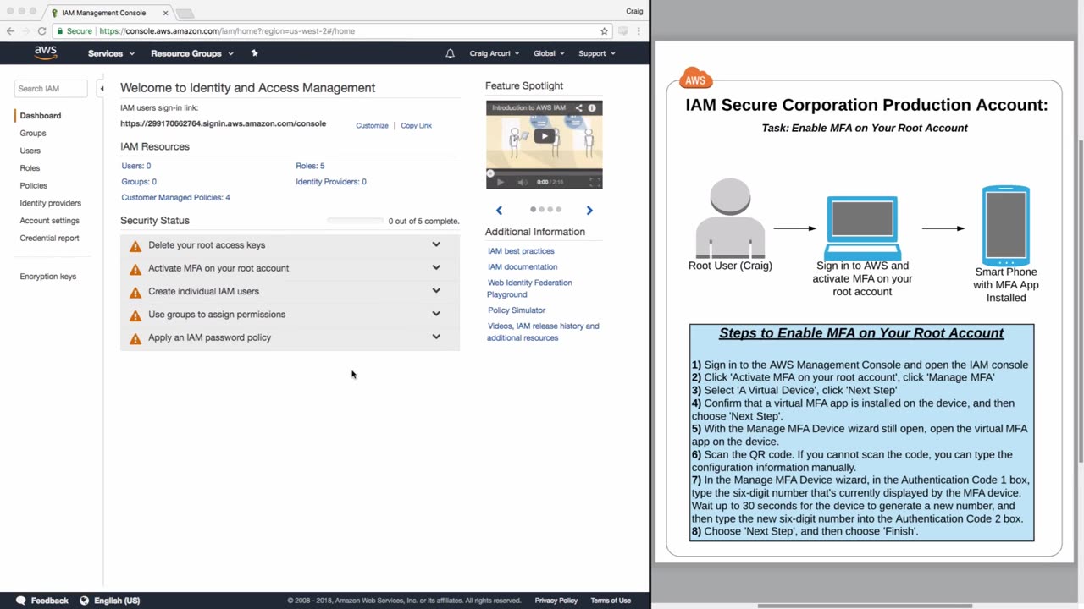Screen dimensions: 1084x609
Task: Click the globe language icon in footer
Action: (84, 601)
